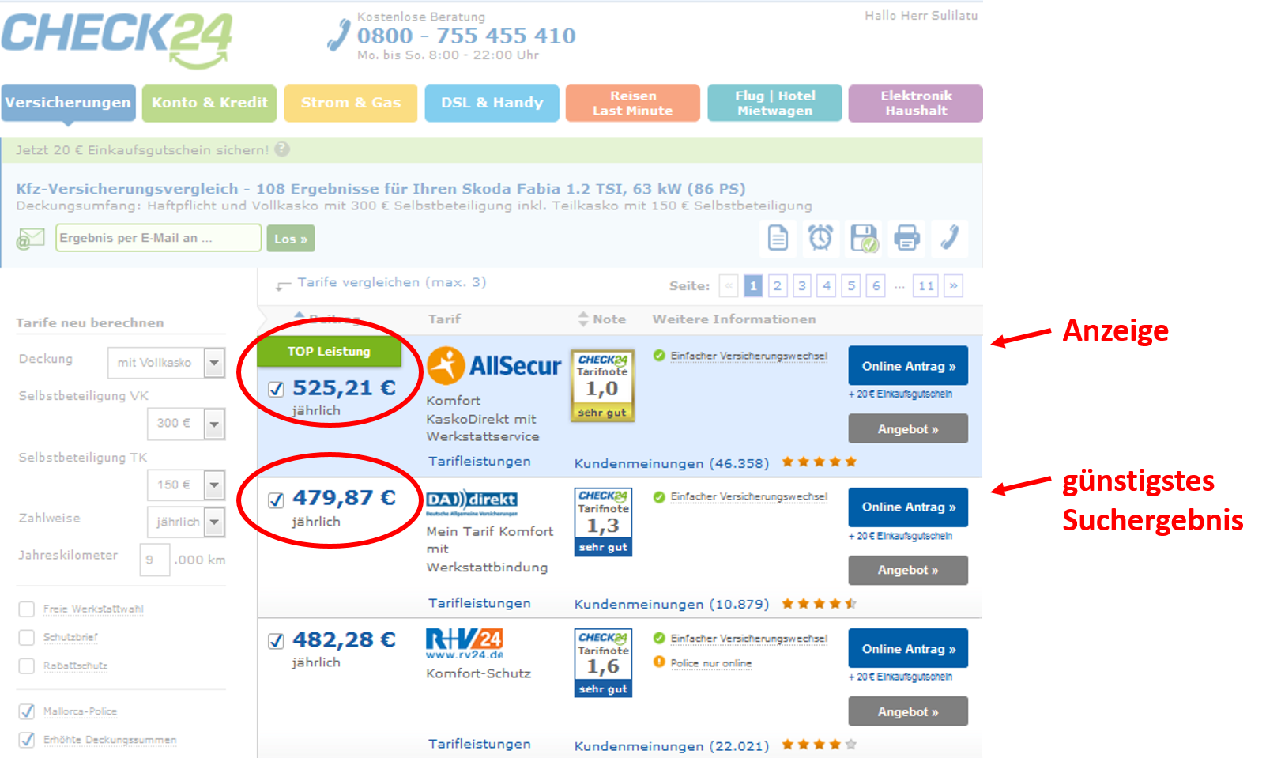The width and height of the screenshot is (1266, 758).
Task: Open the Konto & Kredit tab
Action: 209,103
